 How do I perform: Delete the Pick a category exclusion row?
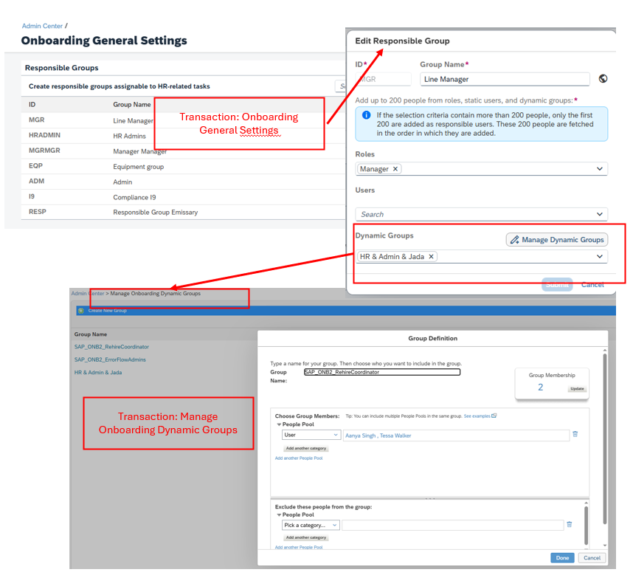(x=569, y=525)
